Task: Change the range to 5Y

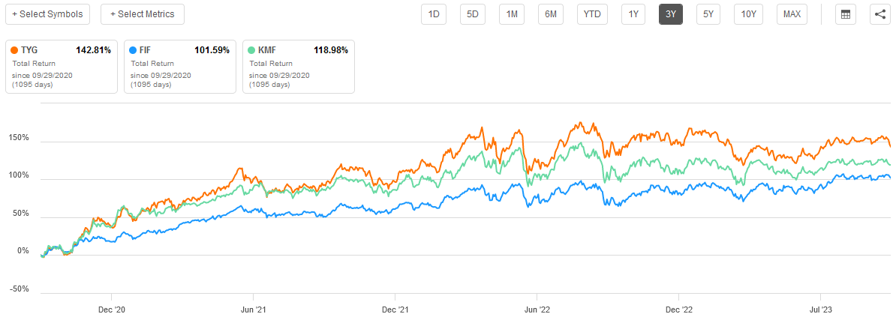Action: click(x=708, y=14)
